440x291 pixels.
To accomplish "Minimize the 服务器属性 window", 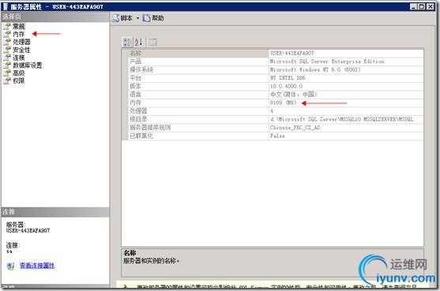I will [413, 6].
